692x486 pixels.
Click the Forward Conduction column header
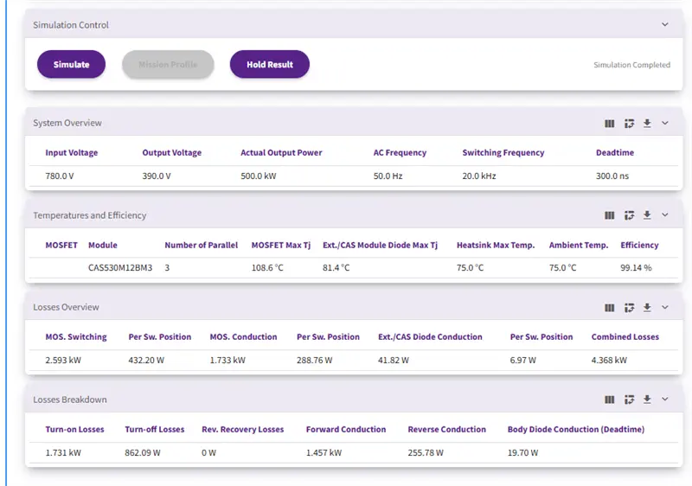(346, 430)
